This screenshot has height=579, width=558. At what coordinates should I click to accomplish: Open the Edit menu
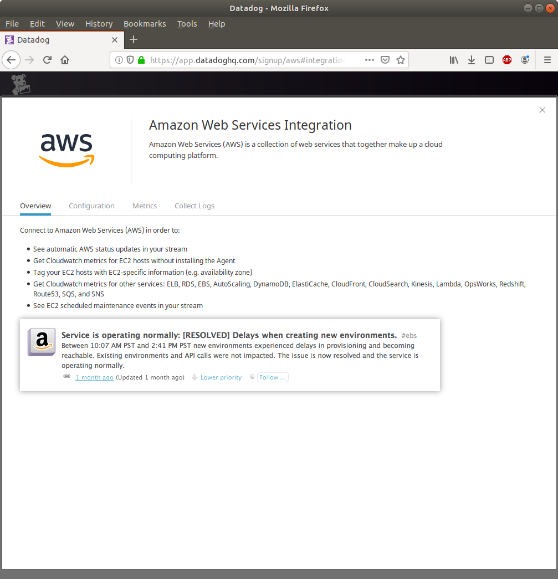pyautogui.click(x=37, y=24)
